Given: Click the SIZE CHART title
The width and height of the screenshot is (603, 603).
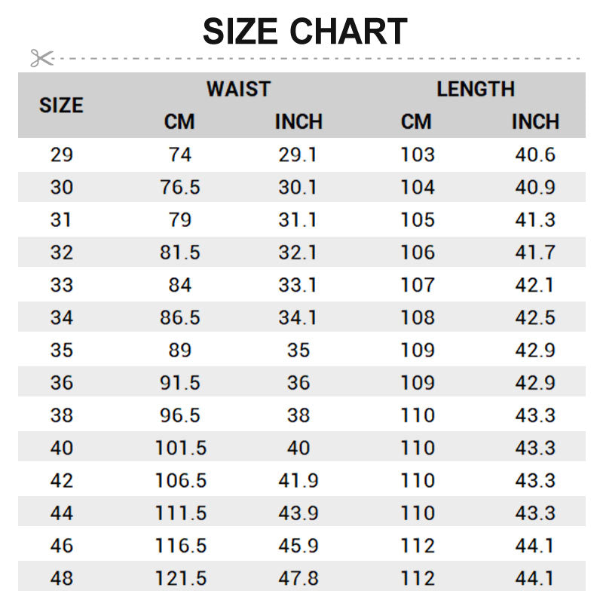Looking at the screenshot, I should click(305, 32).
